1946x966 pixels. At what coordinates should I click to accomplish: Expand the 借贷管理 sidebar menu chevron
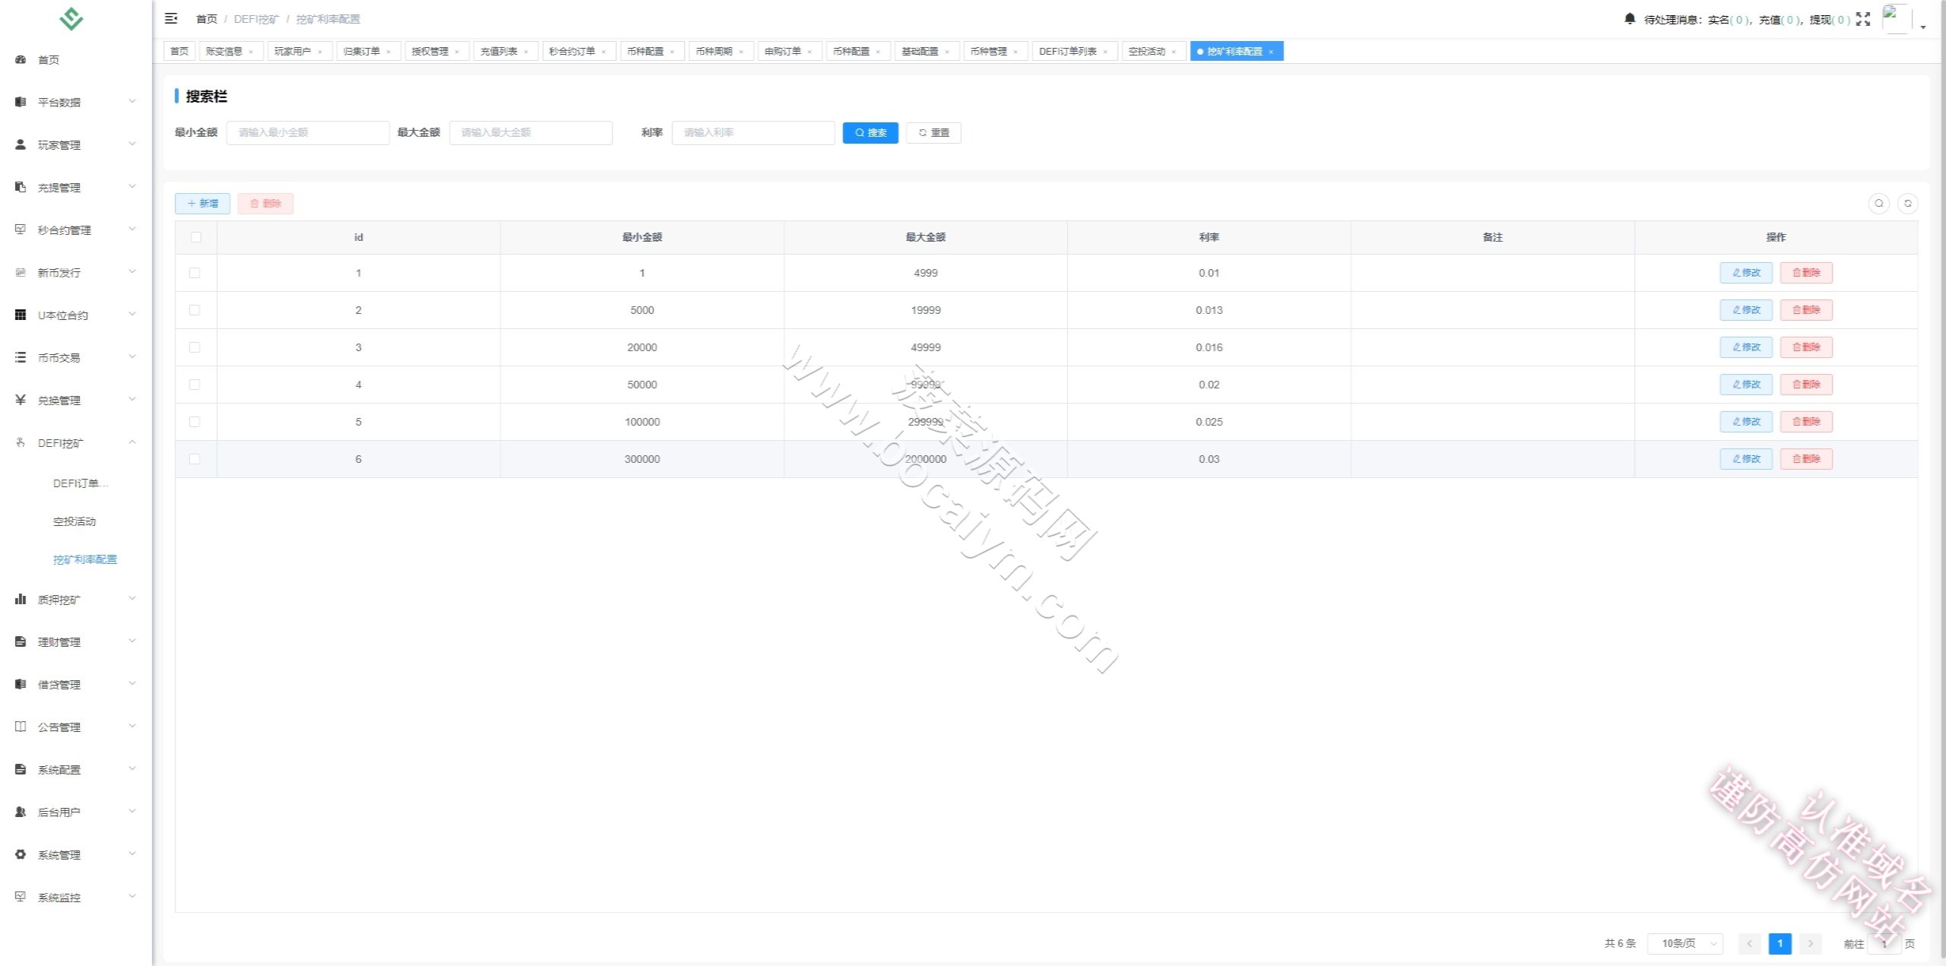(x=132, y=684)
